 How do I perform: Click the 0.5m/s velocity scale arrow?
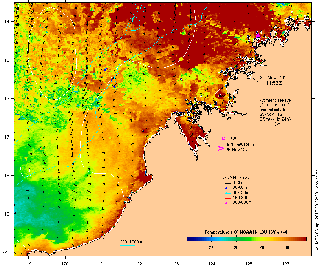point(272,124)
